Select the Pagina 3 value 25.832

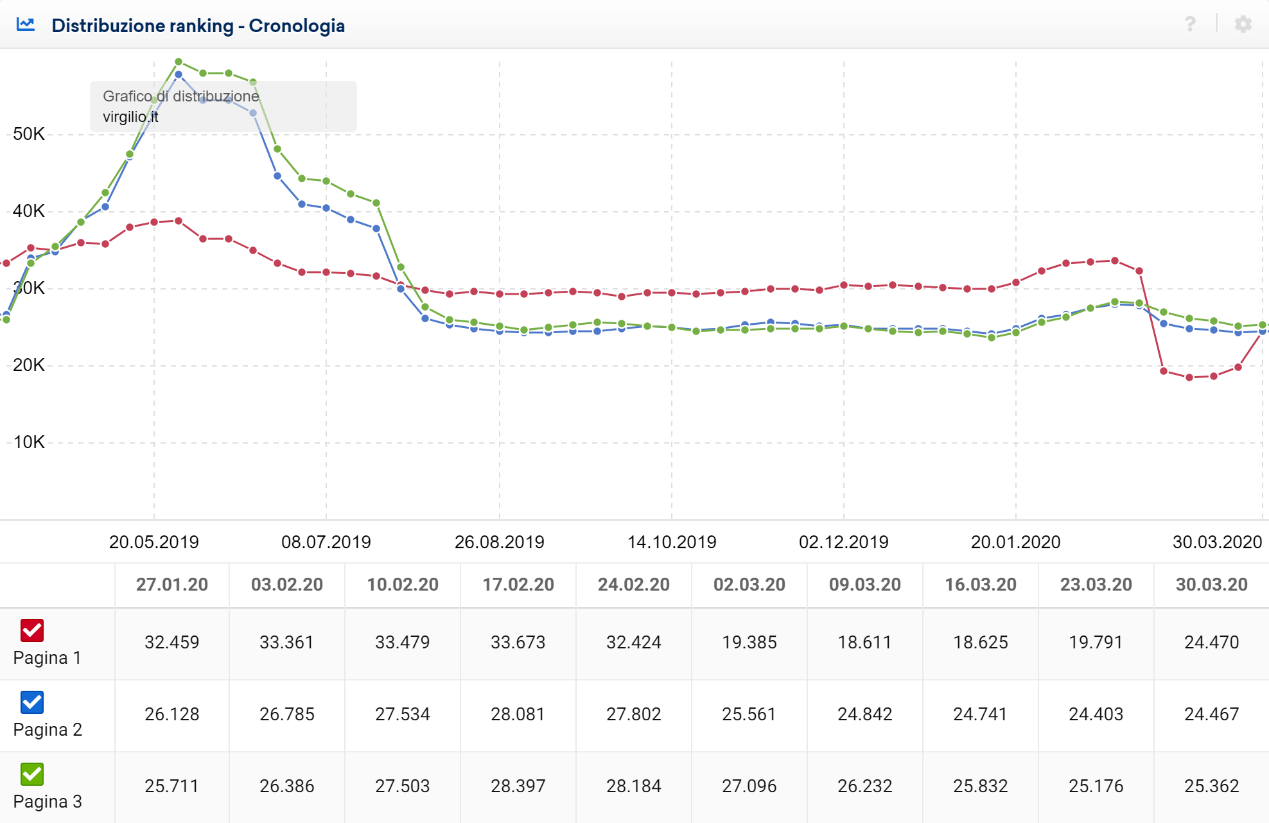point(981,786)
